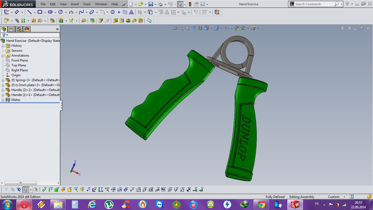Expand the History tree node
373x210 pixels.
point(3,46)
